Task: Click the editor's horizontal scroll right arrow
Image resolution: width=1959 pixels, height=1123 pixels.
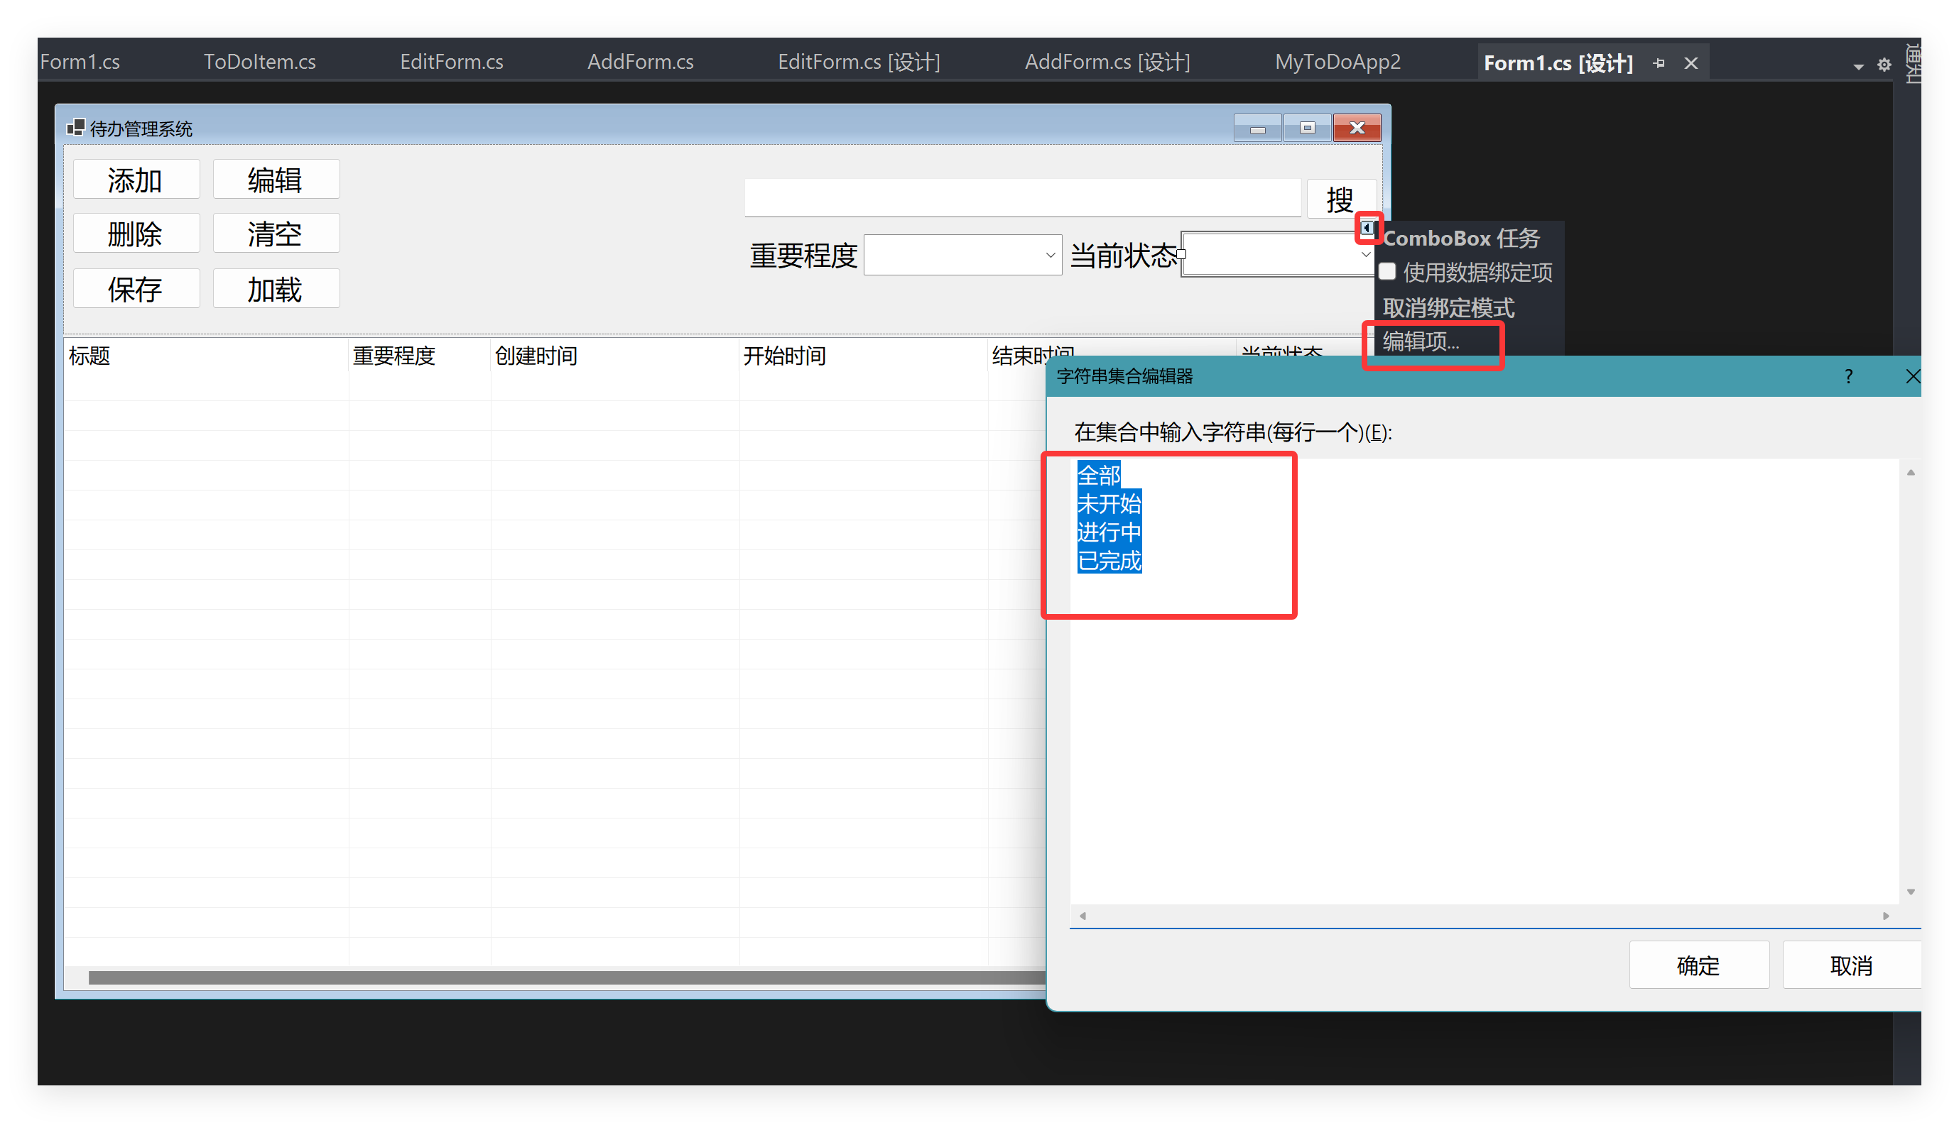Action: [x=1886, y=916]
